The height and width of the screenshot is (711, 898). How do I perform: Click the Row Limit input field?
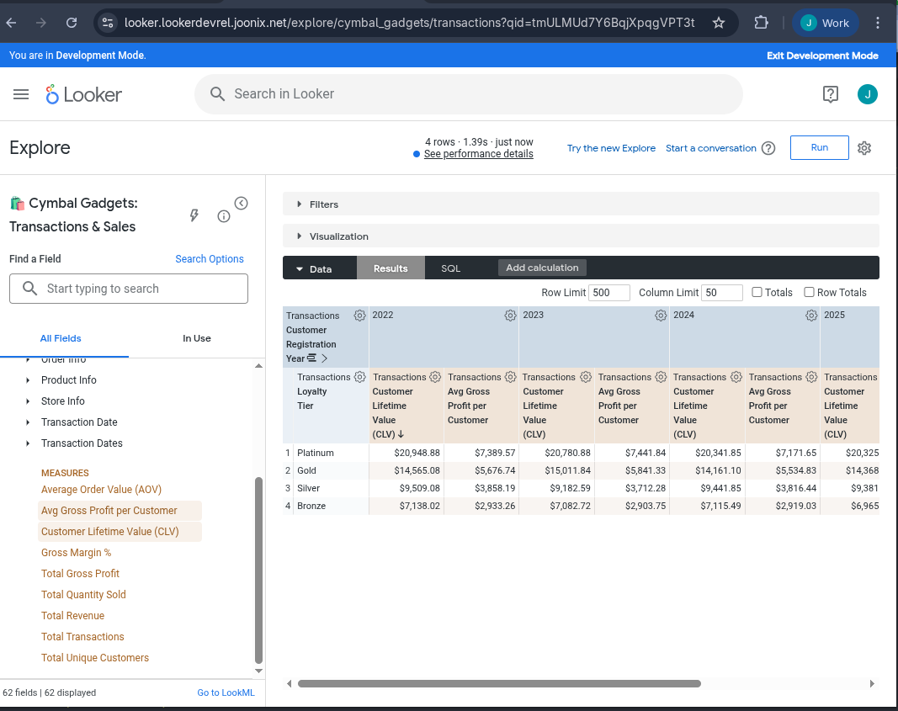click(x=609, y=293)
